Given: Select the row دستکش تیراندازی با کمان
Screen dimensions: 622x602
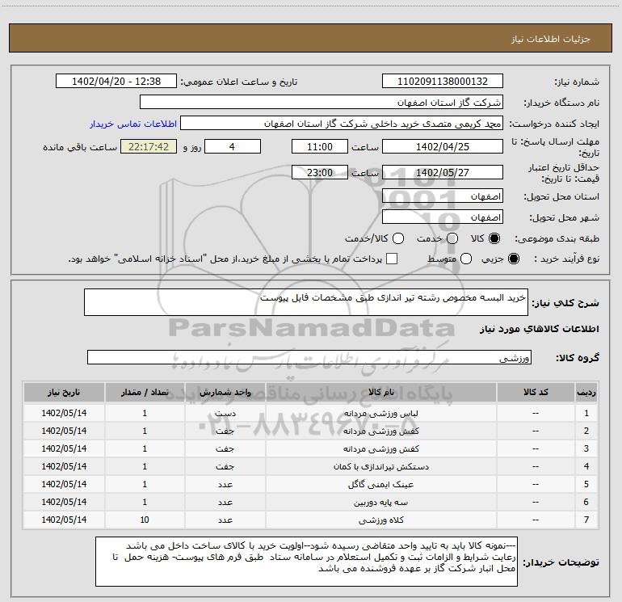Looking at the screenshot, I should (310, 467).
